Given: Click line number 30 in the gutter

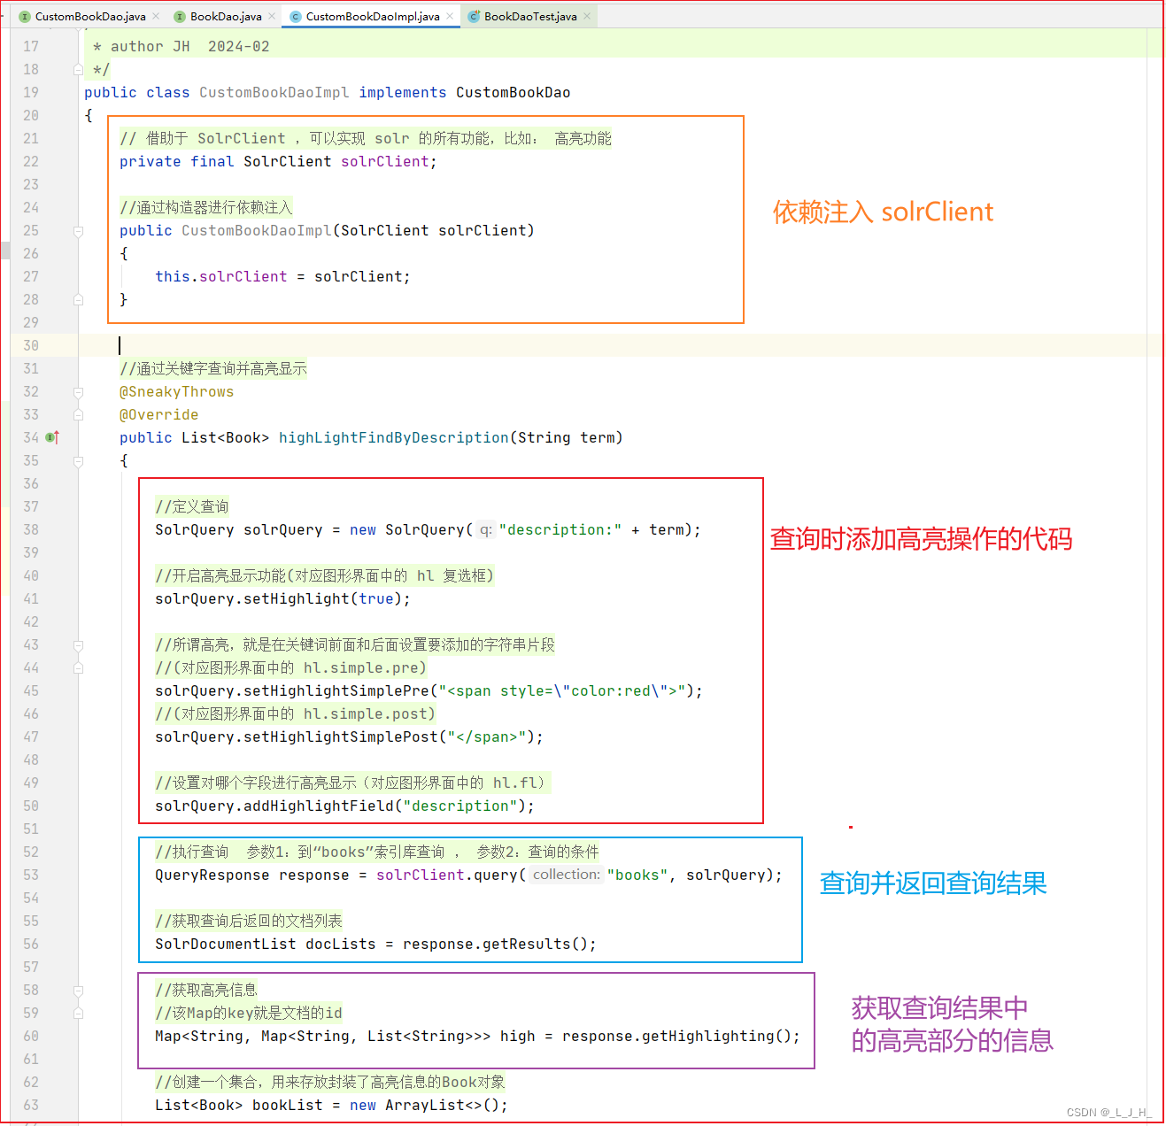Looking at the screenshot, I should click(x=31, y=345).
